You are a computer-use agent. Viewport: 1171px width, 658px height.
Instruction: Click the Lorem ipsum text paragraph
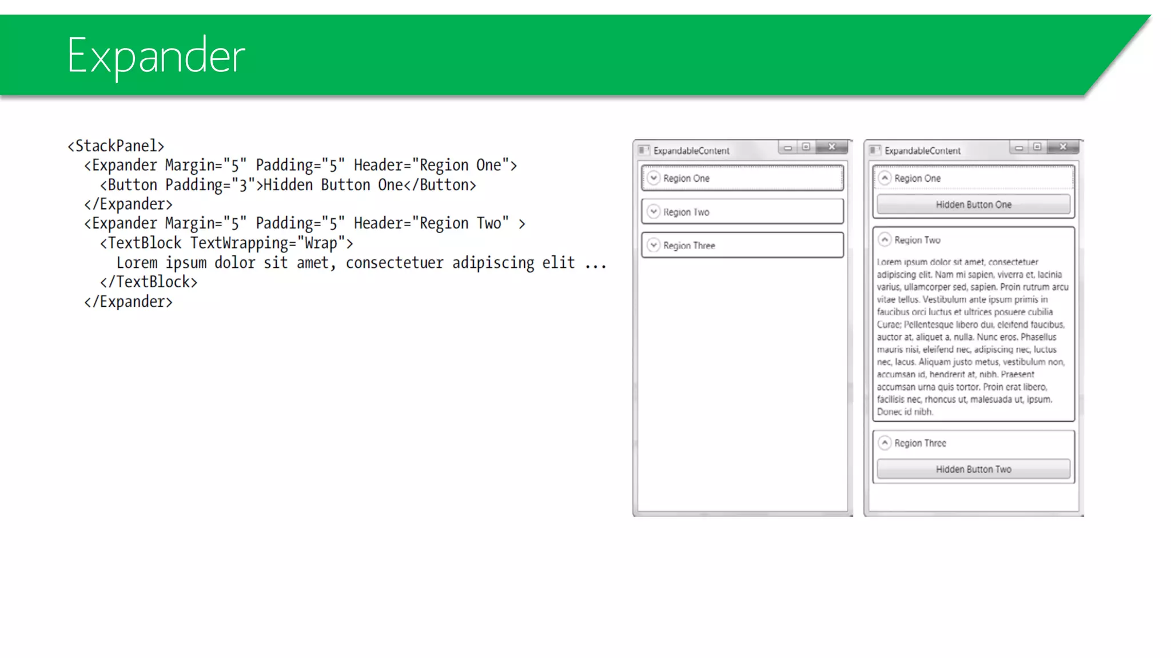point(972,337)
